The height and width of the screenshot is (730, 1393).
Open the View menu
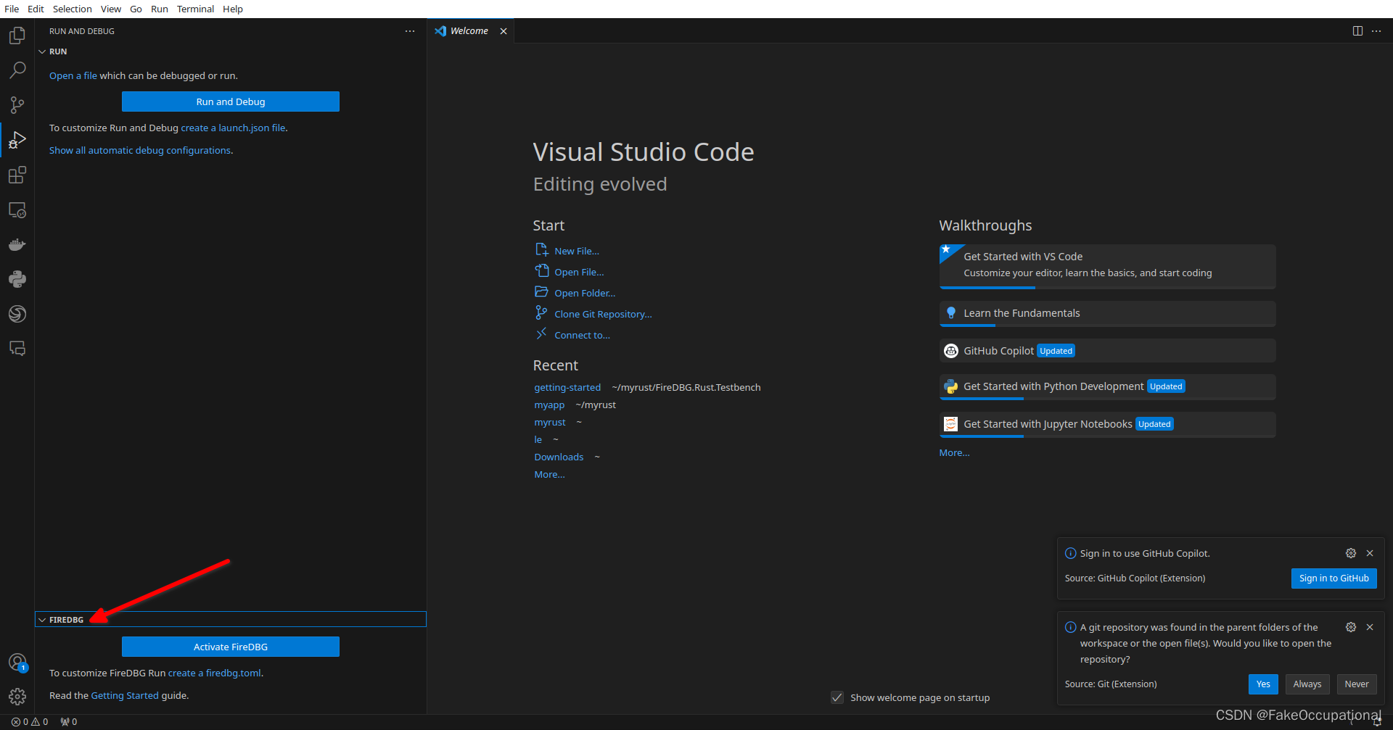[111, 9]
